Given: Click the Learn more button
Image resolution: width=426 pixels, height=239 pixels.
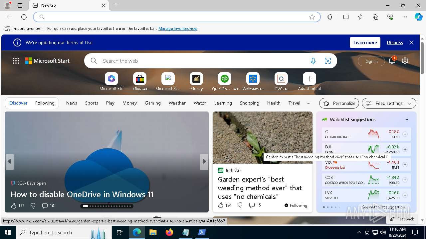Looking at the screenshot, I should click(x=365, y=42).
